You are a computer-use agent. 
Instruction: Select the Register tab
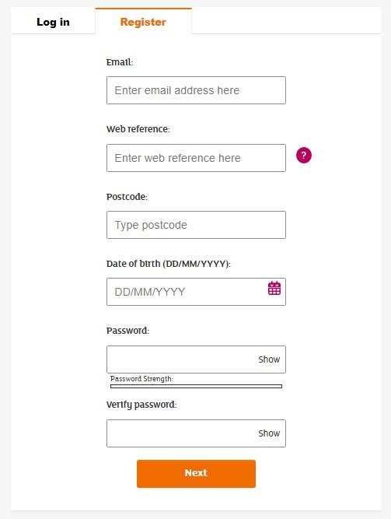tap(143, 22)
